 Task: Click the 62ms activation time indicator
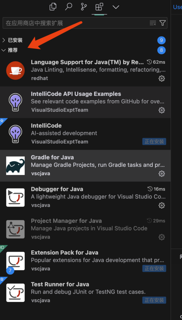coord(156,62)
